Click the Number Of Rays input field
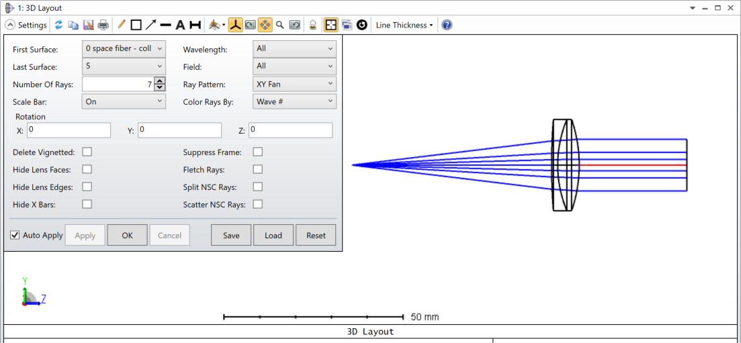The image size is (741, 343). [x=118, y=84]
